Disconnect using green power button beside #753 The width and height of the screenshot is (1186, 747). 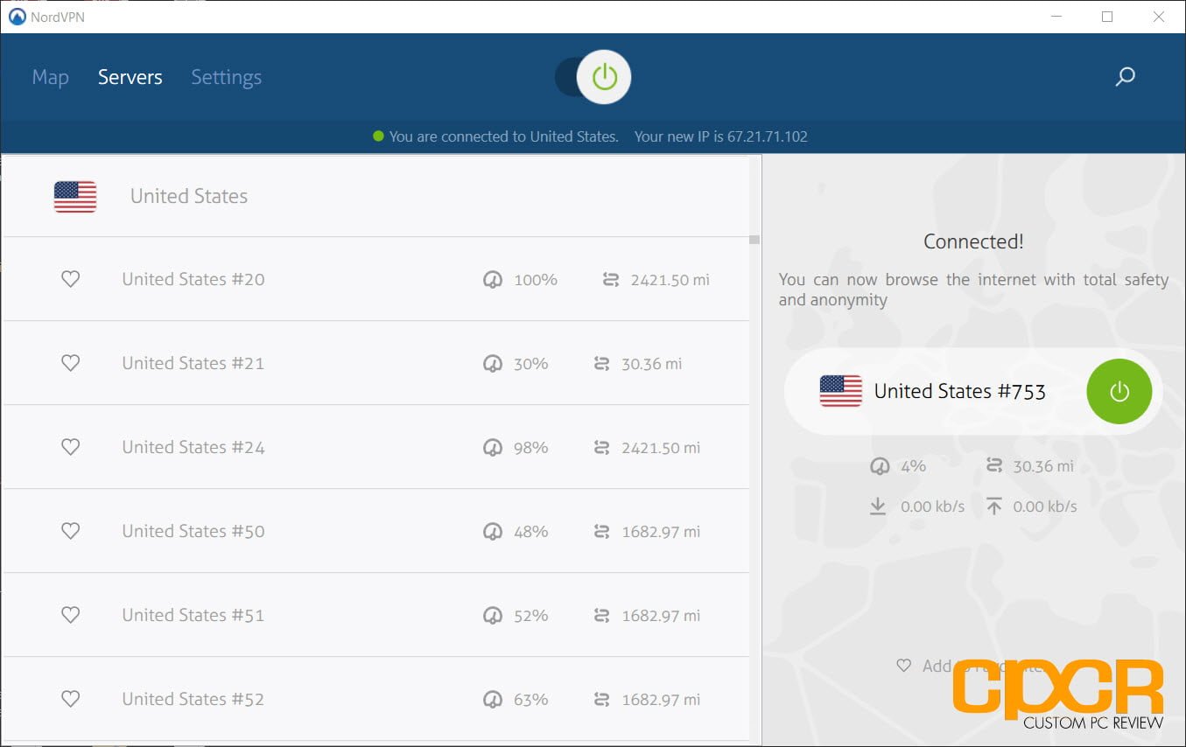pyautogui.click(x=1119, y=391)
